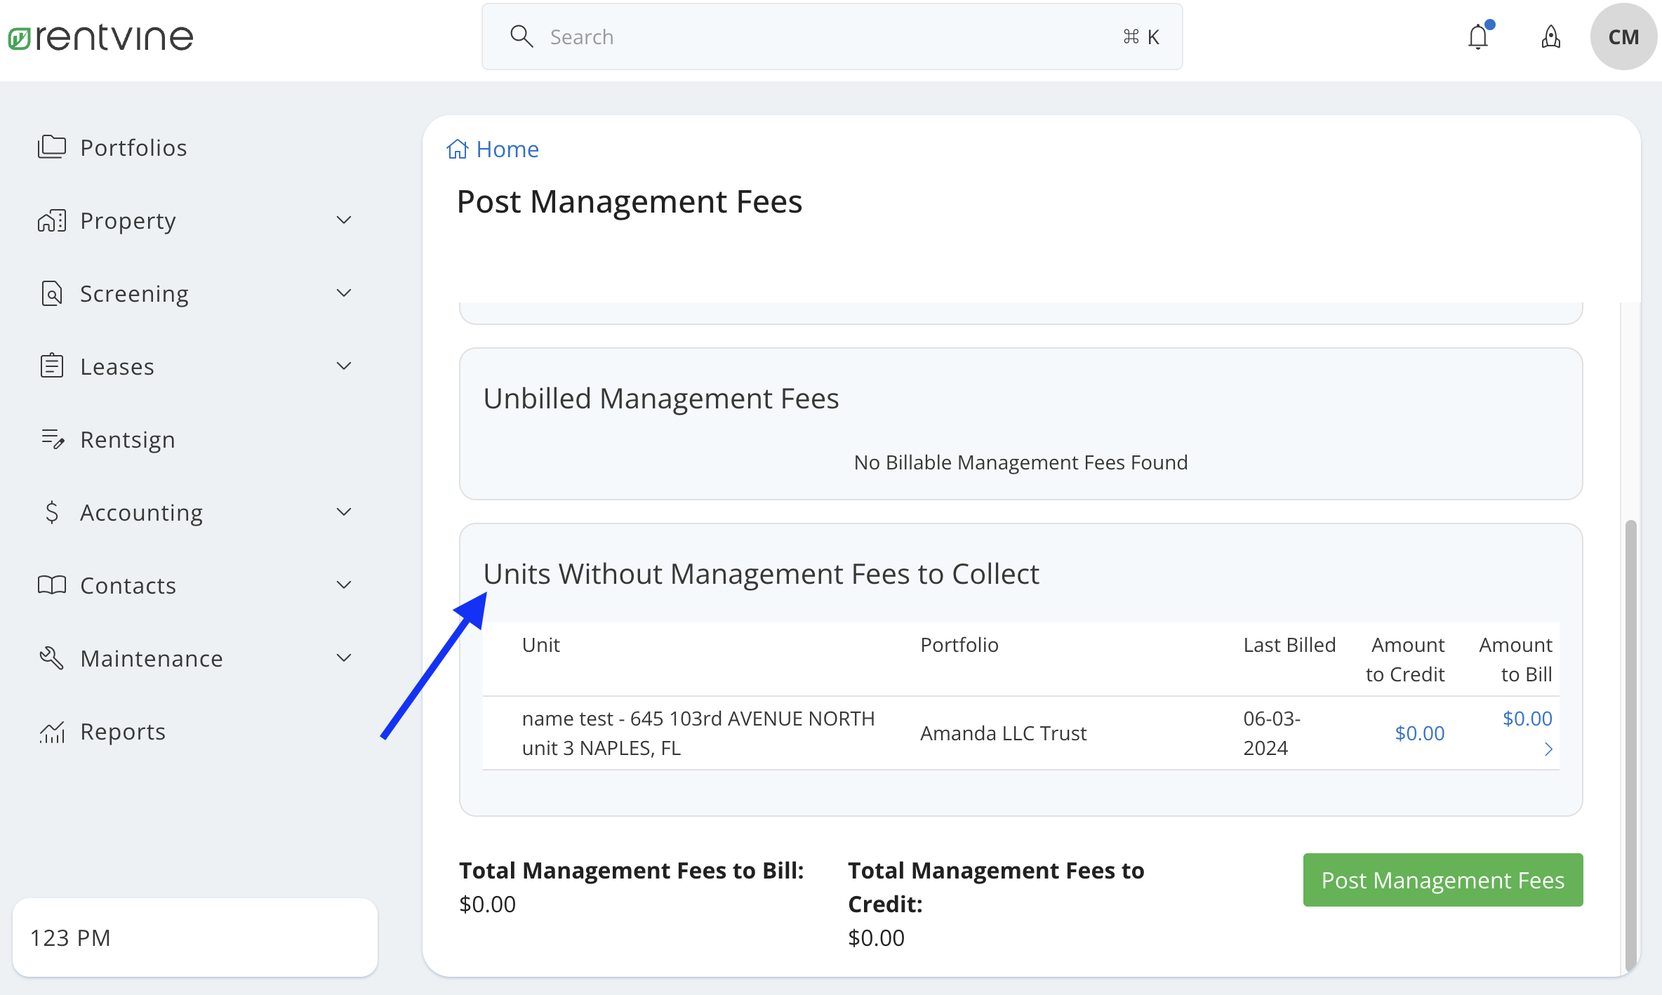Collapse the Maintenance section chevron
The width and height of the screenshot is (1662, 995).
coord(343,657)
